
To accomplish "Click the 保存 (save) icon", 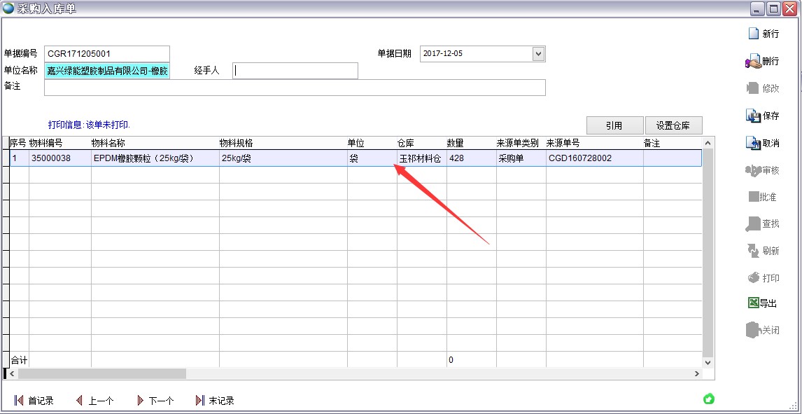I will [x=754, y=116].
